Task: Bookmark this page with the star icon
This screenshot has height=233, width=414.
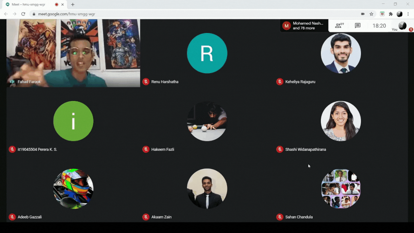Action: coord(371,14)
